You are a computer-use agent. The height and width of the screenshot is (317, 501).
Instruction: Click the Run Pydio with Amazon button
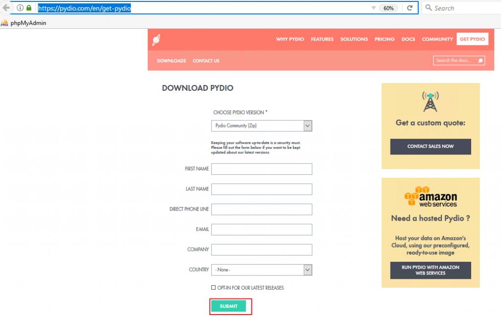click(x=431, y=270)
